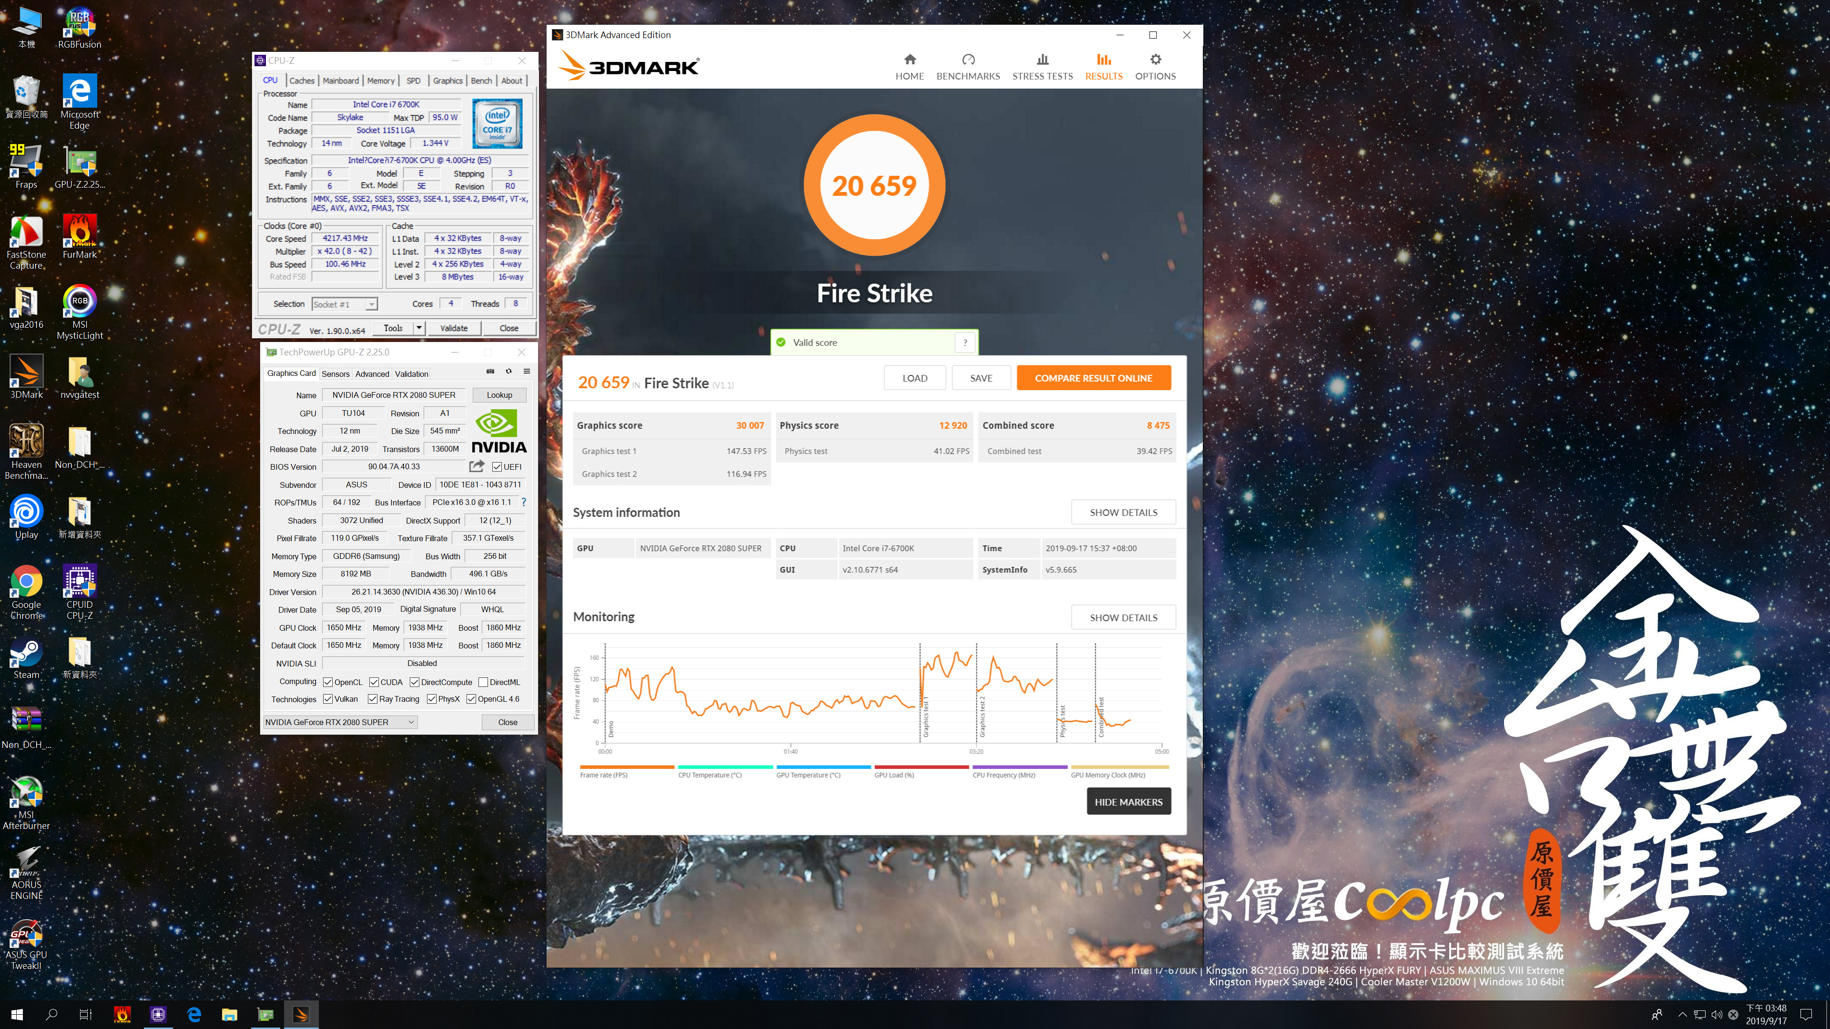Show hidden system tray icons chevron

[1681, 1015]
